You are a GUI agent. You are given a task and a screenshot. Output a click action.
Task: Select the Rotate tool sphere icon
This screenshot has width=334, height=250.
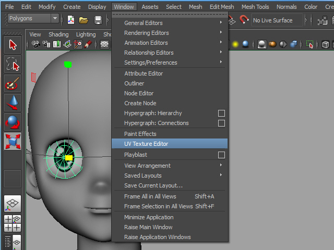click(13, 122)
